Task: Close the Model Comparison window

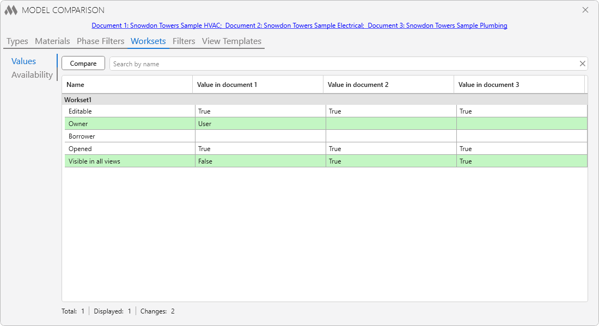Action: pyautogui.click(x=585, y=10)
